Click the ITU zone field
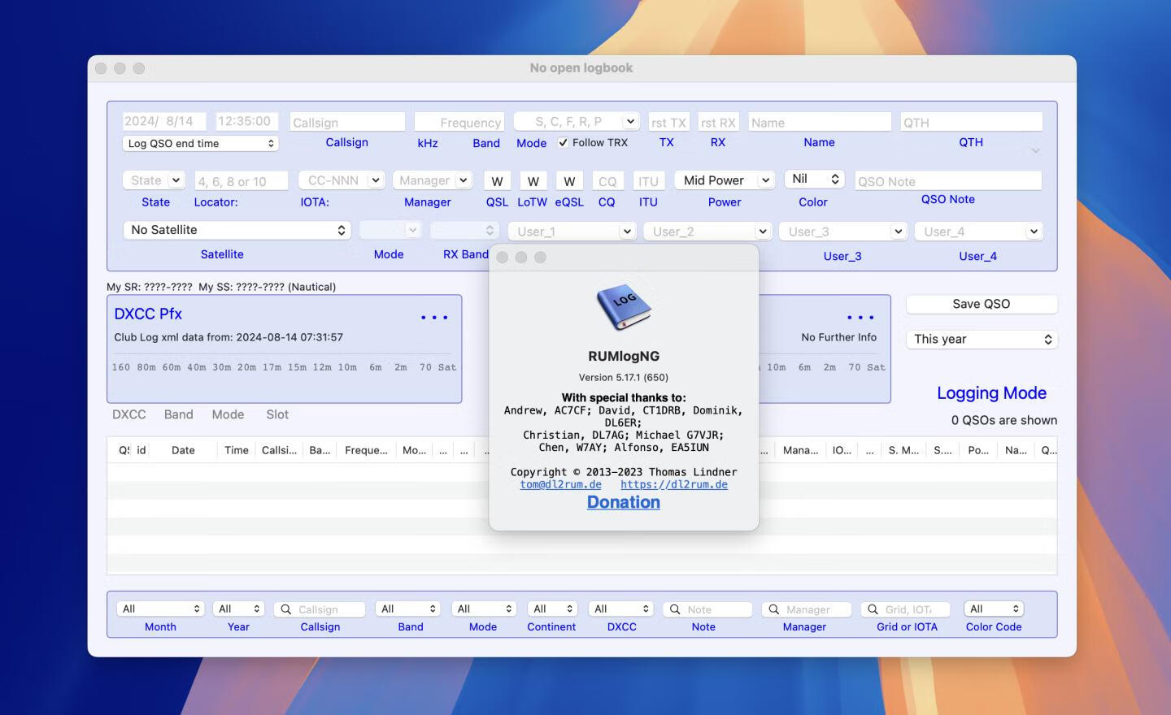 [x=648, y=181]
